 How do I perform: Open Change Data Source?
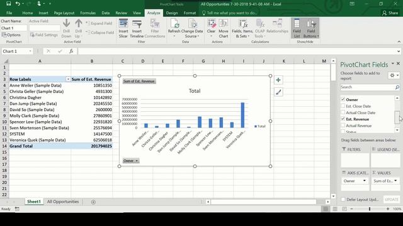click(192, 28)
